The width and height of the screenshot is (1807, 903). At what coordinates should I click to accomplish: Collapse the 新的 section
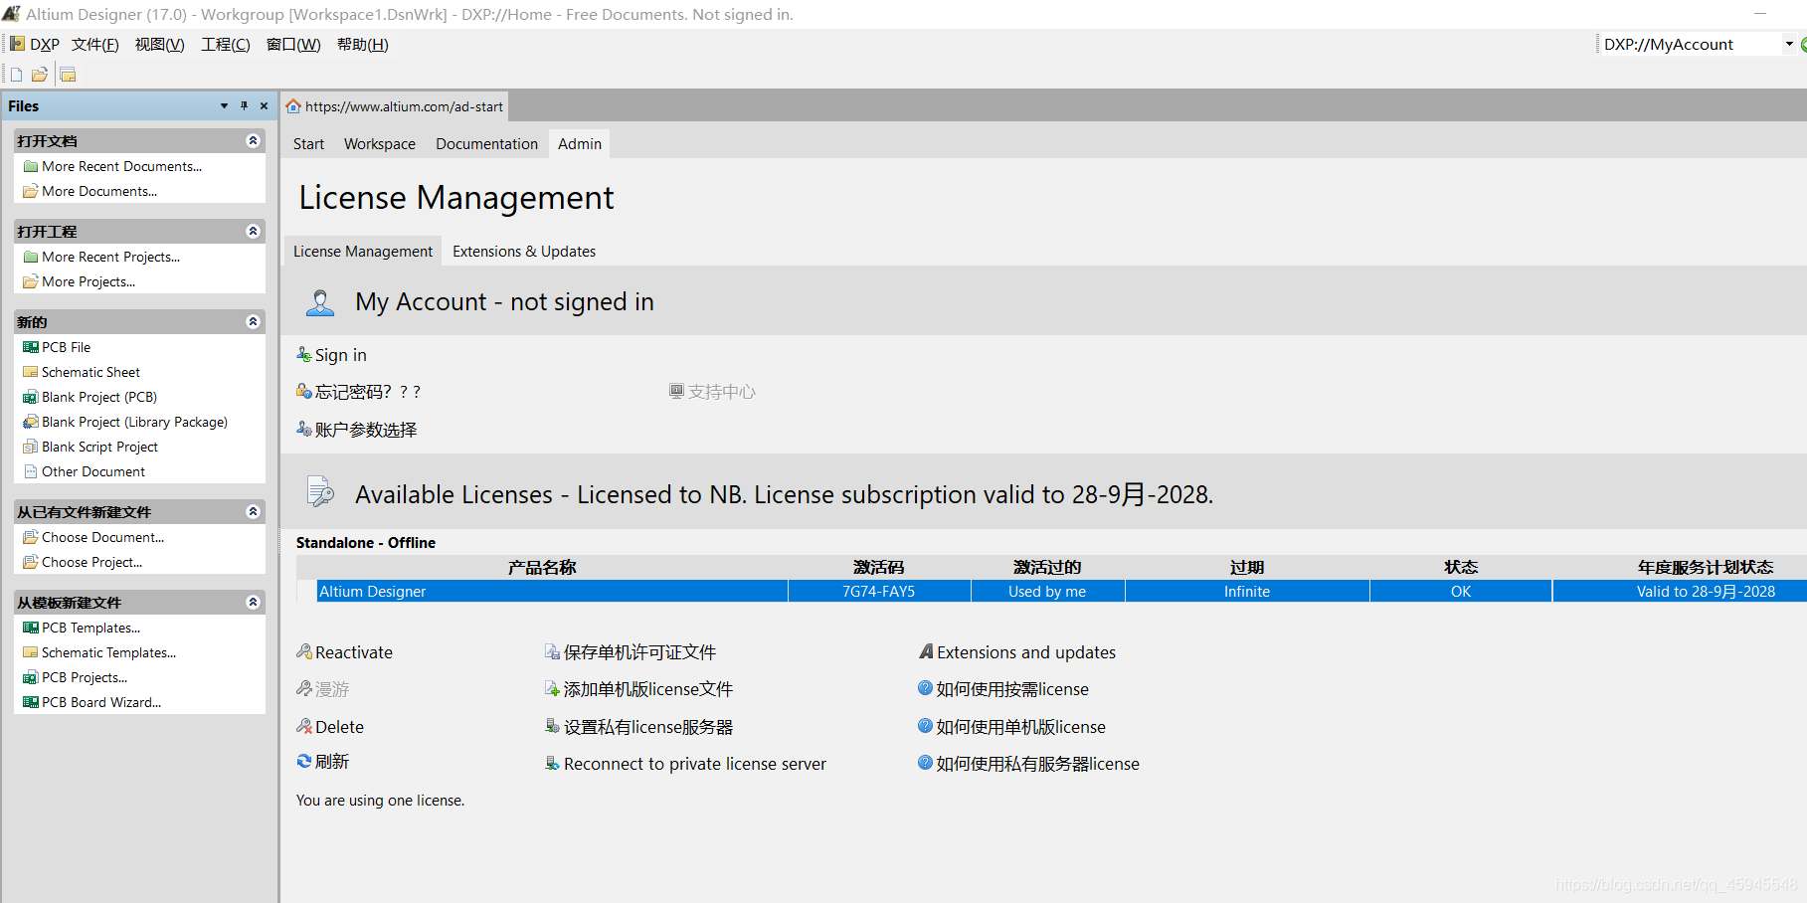(253, 321)
